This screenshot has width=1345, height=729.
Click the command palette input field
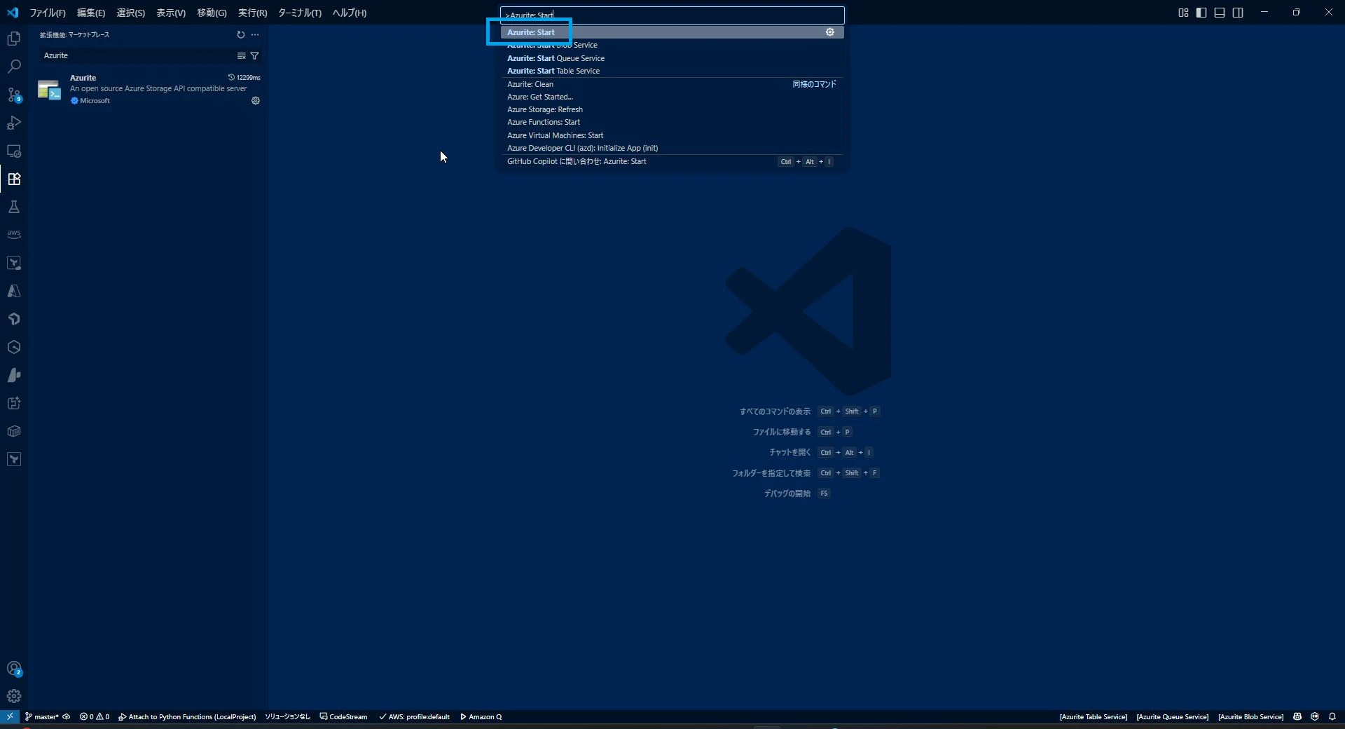[x=672, y=15]
